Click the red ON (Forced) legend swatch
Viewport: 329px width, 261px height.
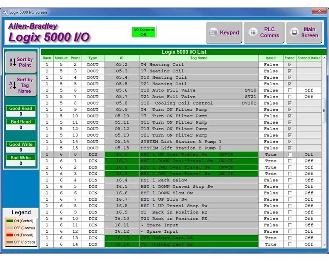(9, 235)
